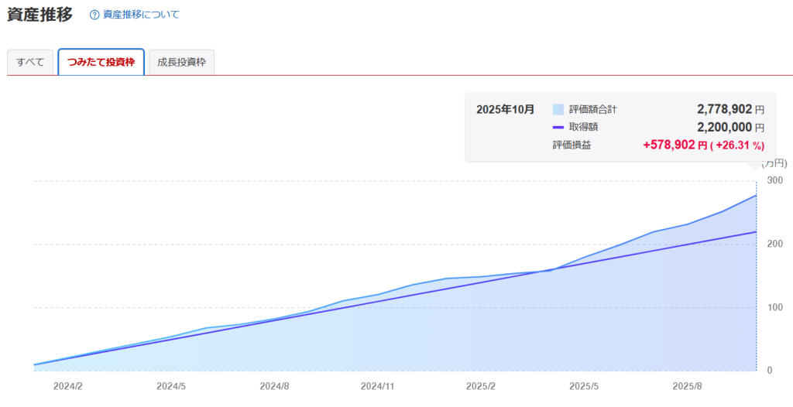Open the 成長投資枠 tab

(181, 62)
